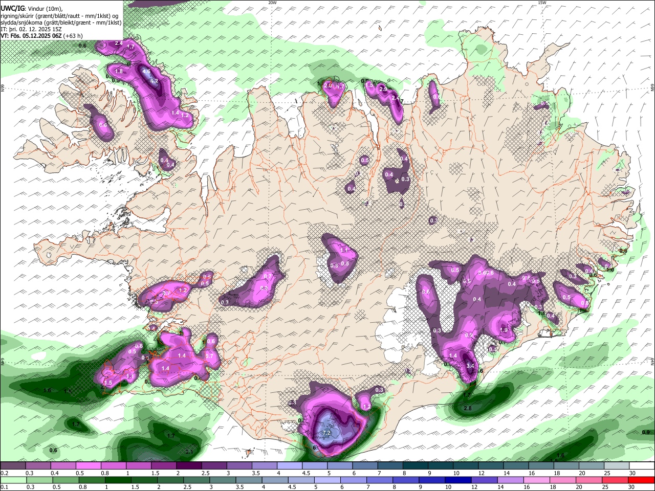Click the 4.6 value over the Westfjords
655x491 pixels.
[146, 72]
